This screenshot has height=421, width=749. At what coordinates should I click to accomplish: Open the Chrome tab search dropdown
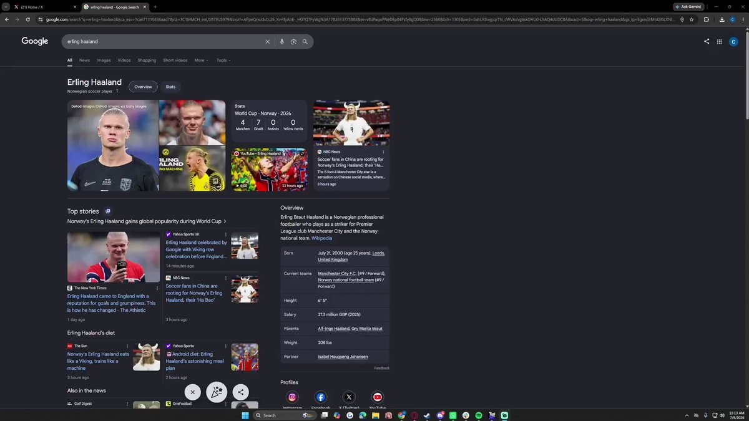coord(6,7)
